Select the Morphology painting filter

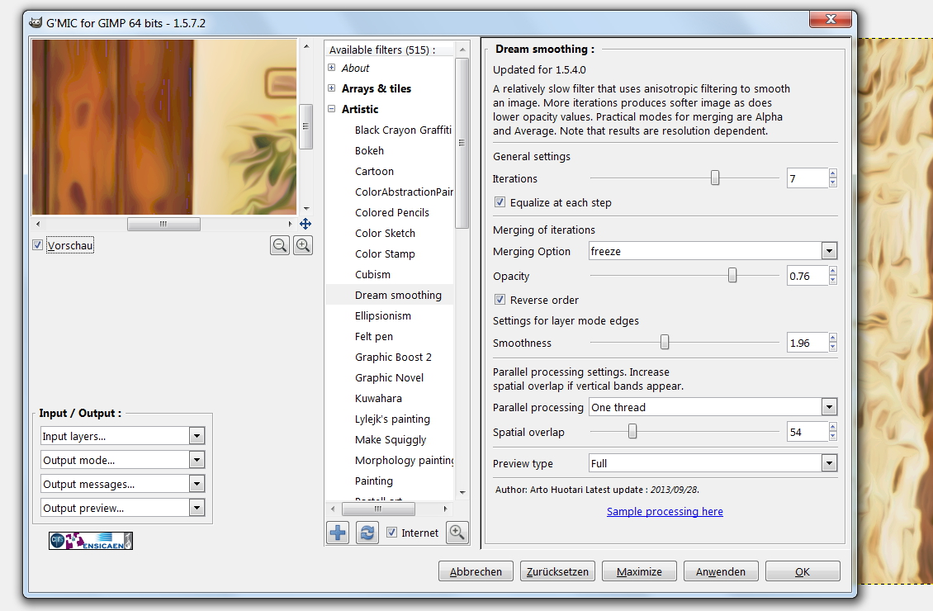(x=404, y=461)
